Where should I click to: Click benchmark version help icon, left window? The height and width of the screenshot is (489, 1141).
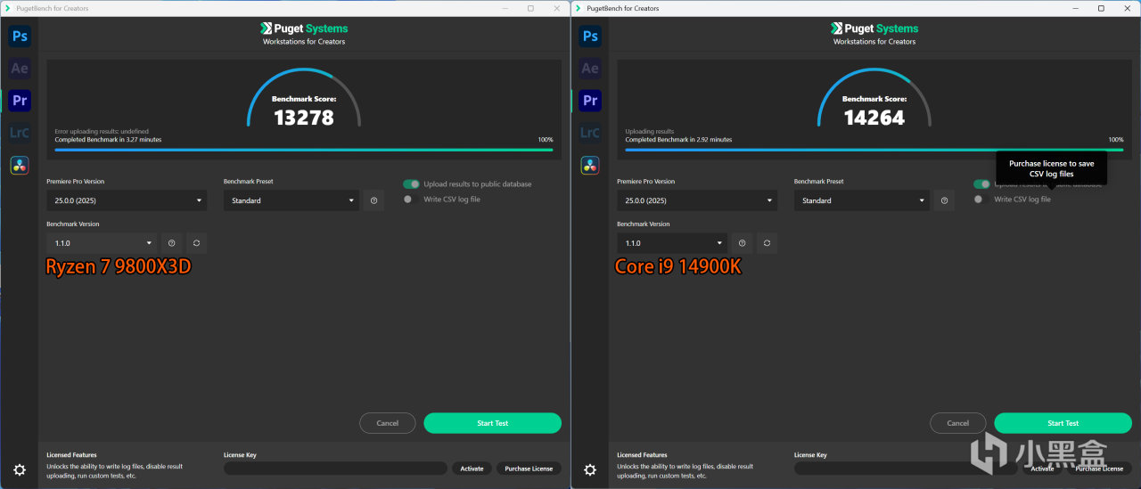click(x=172, y=243)
